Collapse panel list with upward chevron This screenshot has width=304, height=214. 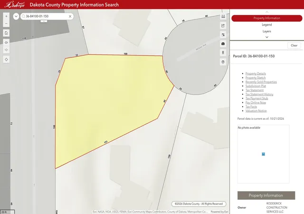point(267,12)
